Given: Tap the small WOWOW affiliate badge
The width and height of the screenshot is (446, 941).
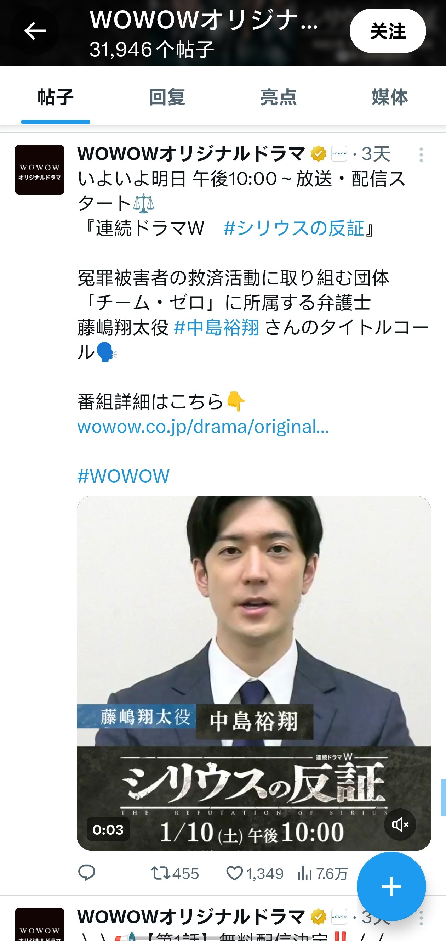Looking at the screenshot, I should tap(339, 154).
